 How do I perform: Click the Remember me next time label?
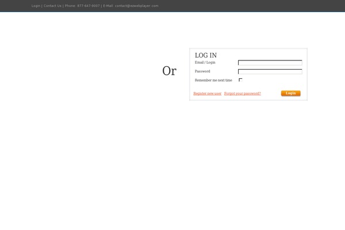click(x=213, y=80)
